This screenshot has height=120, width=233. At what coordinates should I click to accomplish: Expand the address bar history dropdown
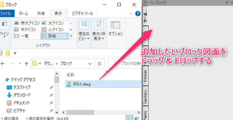pos(90,64)
